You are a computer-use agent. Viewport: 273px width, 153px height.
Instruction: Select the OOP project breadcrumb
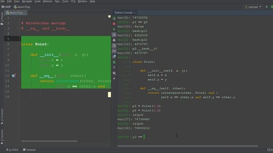pos(6,7)
